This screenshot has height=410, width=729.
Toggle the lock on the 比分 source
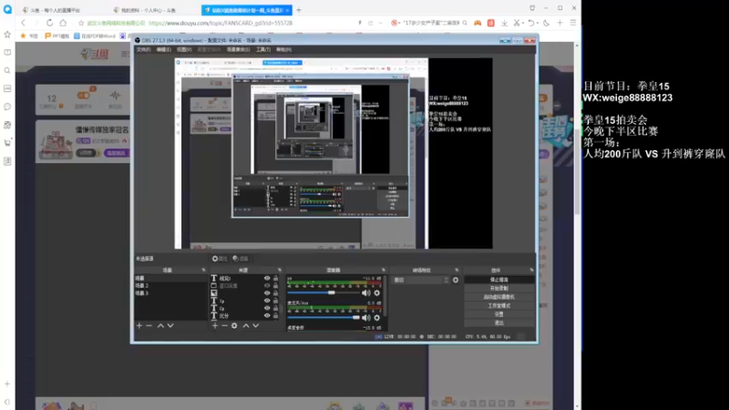[275, 315]
